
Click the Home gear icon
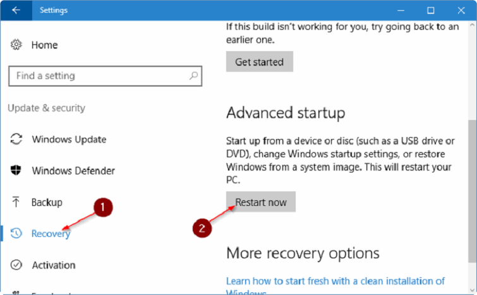coord(17,45)
